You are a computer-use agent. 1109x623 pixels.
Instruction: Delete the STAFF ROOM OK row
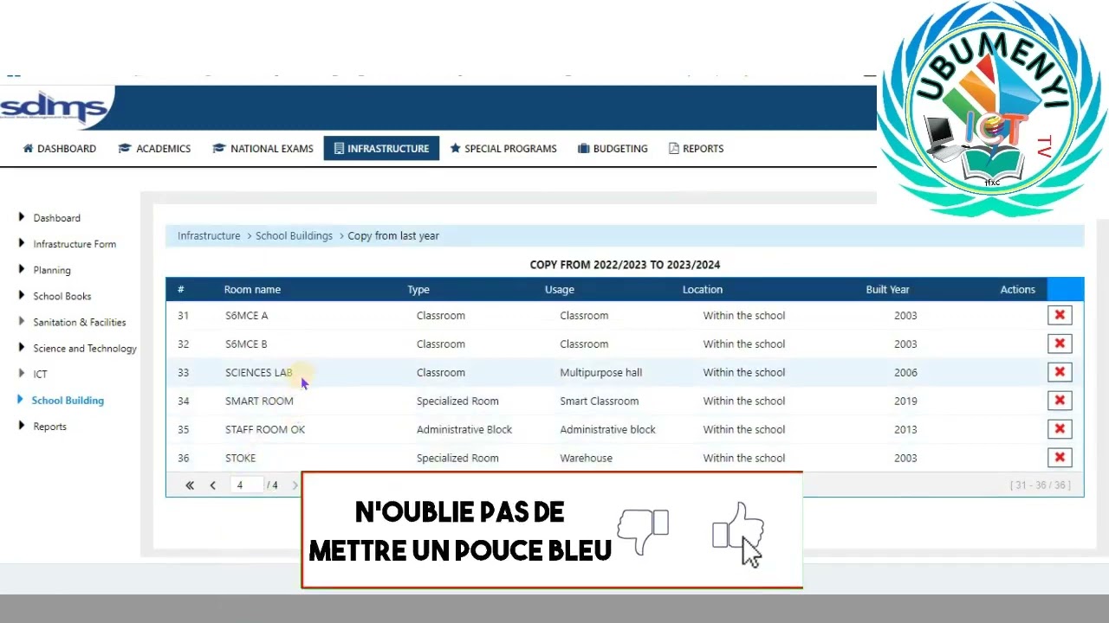(x=1059, y=429)
